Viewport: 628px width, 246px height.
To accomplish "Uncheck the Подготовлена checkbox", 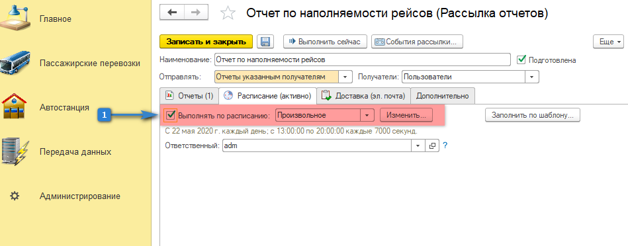I will 521,60.
